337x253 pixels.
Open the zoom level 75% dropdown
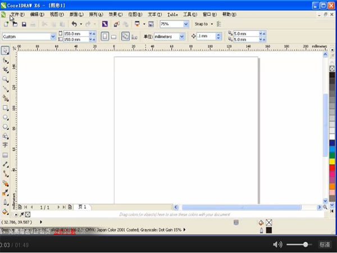click(x=186, y=24)
